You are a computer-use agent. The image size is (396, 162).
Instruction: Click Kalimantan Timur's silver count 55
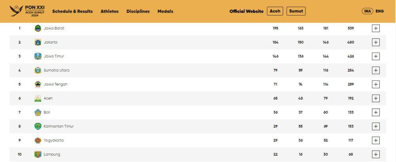pos(300,126)
